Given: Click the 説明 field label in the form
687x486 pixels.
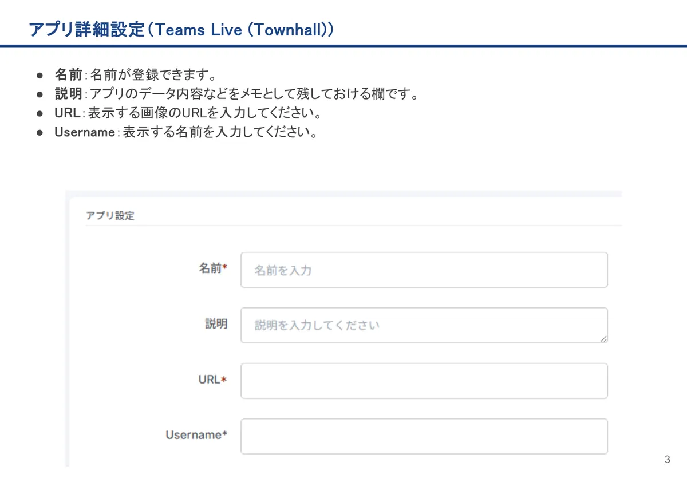Looking at the screenshot, I should pyautogui.click(x=216, y=323).
